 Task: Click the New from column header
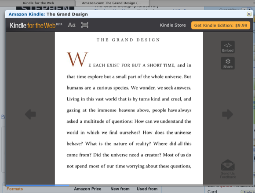[120, 189]
